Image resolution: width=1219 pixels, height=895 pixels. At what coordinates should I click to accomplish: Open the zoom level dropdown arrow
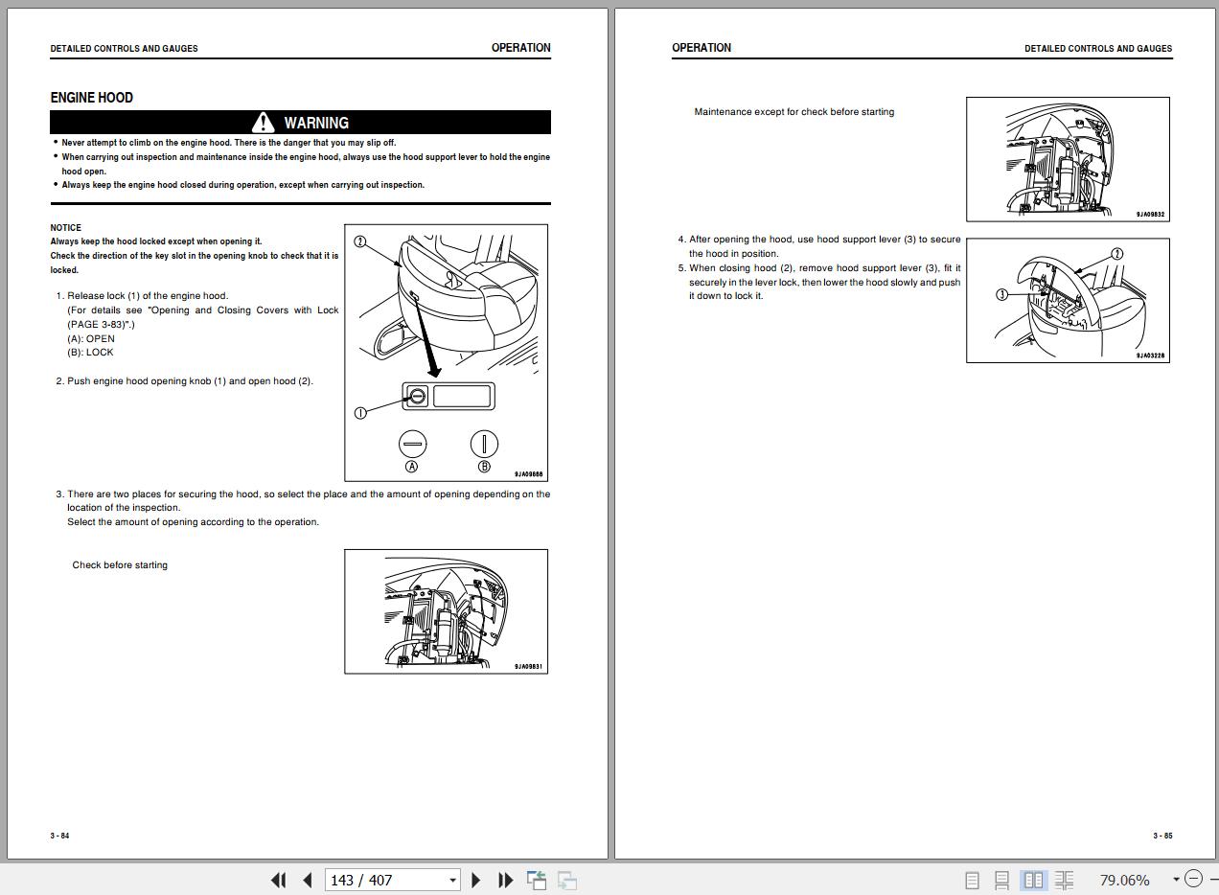[1176, 880]
